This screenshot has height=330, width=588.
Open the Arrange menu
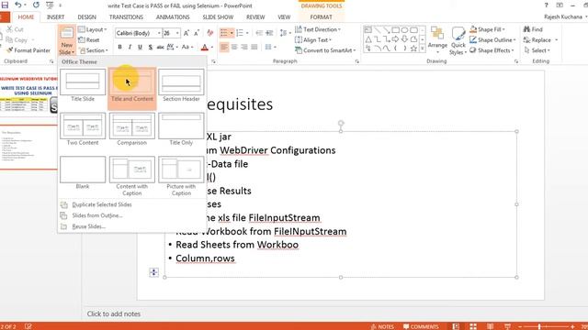(437, 40)
